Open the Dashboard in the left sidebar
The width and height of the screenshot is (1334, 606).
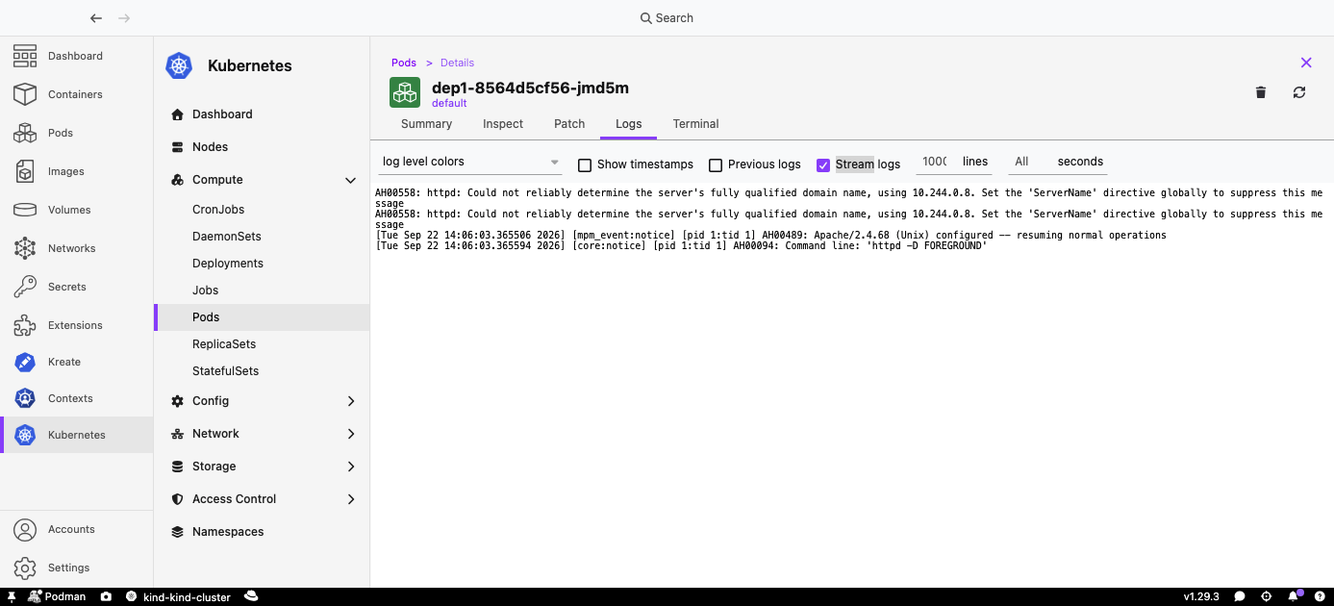[x=76, y=56]
